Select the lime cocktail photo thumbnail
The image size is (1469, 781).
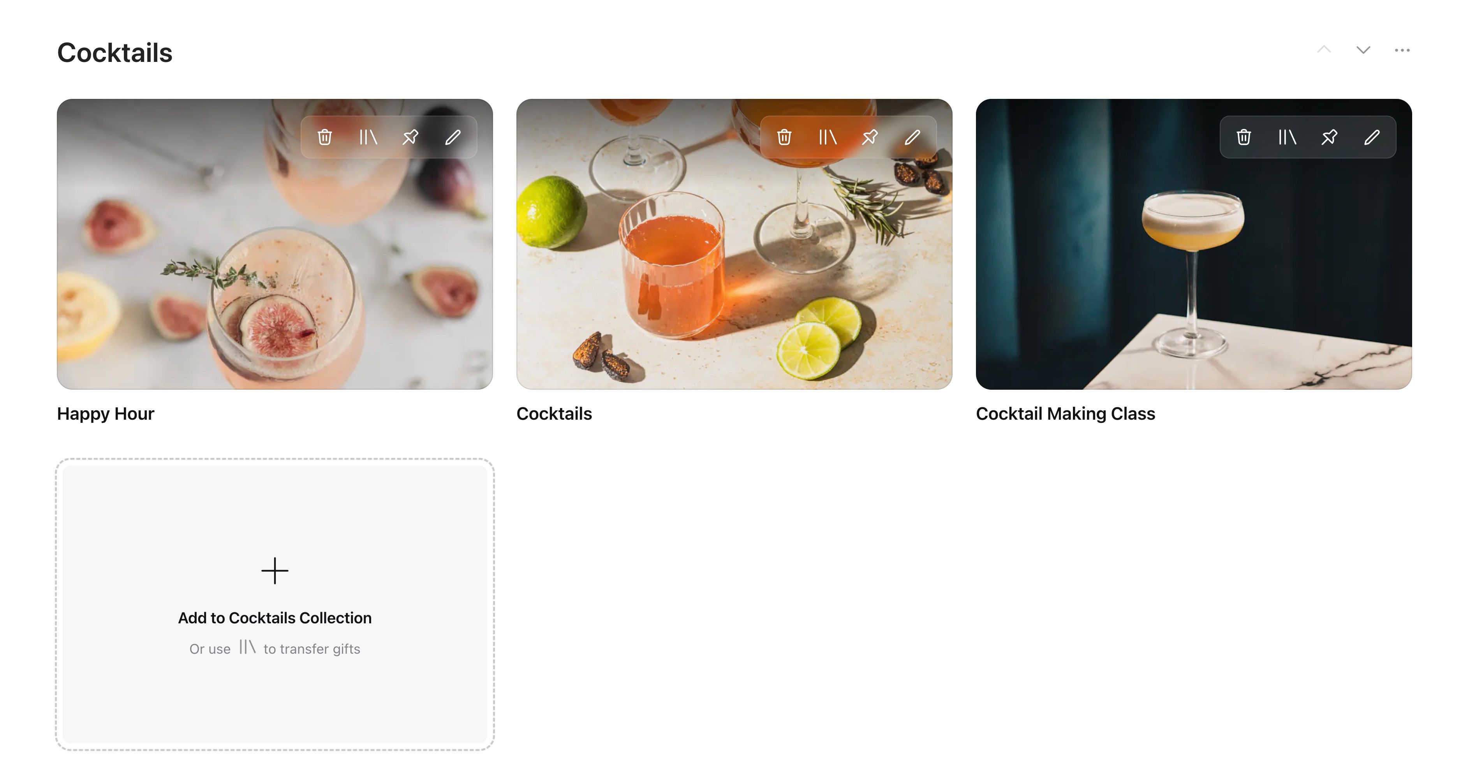tap(734, 244)
